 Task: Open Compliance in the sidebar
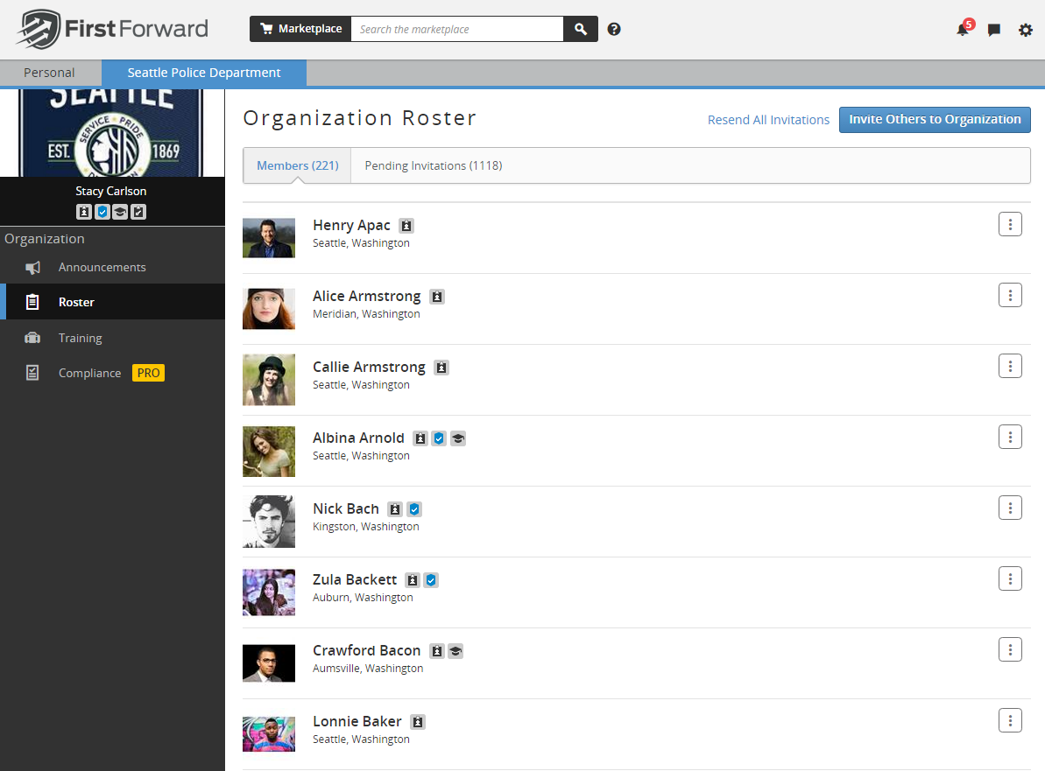click(x=113, y=373)
